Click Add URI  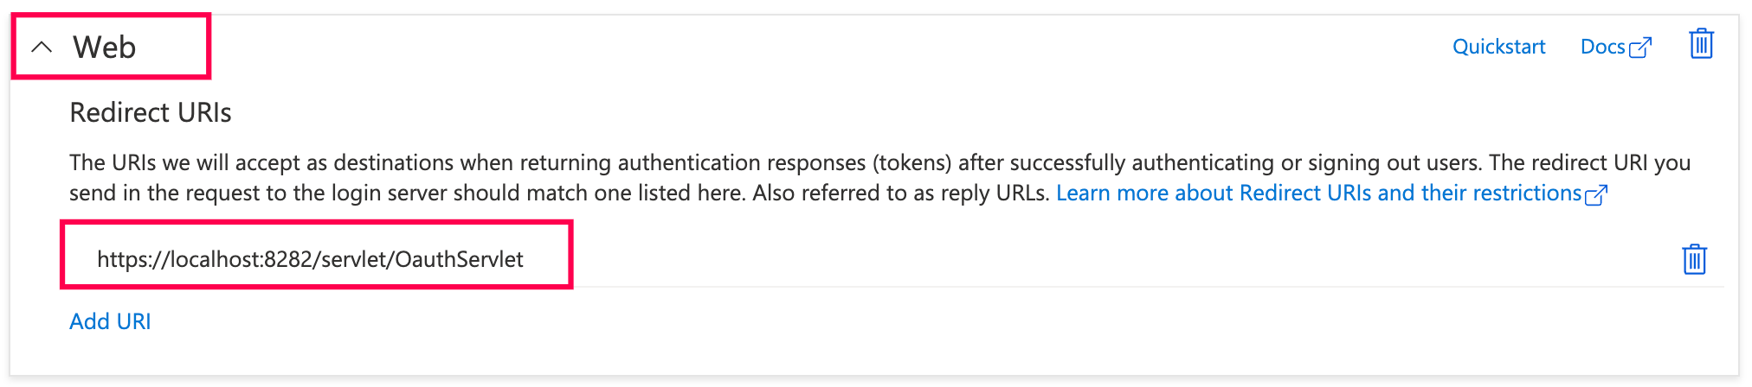pyautogui.click(x=110, y=321)
